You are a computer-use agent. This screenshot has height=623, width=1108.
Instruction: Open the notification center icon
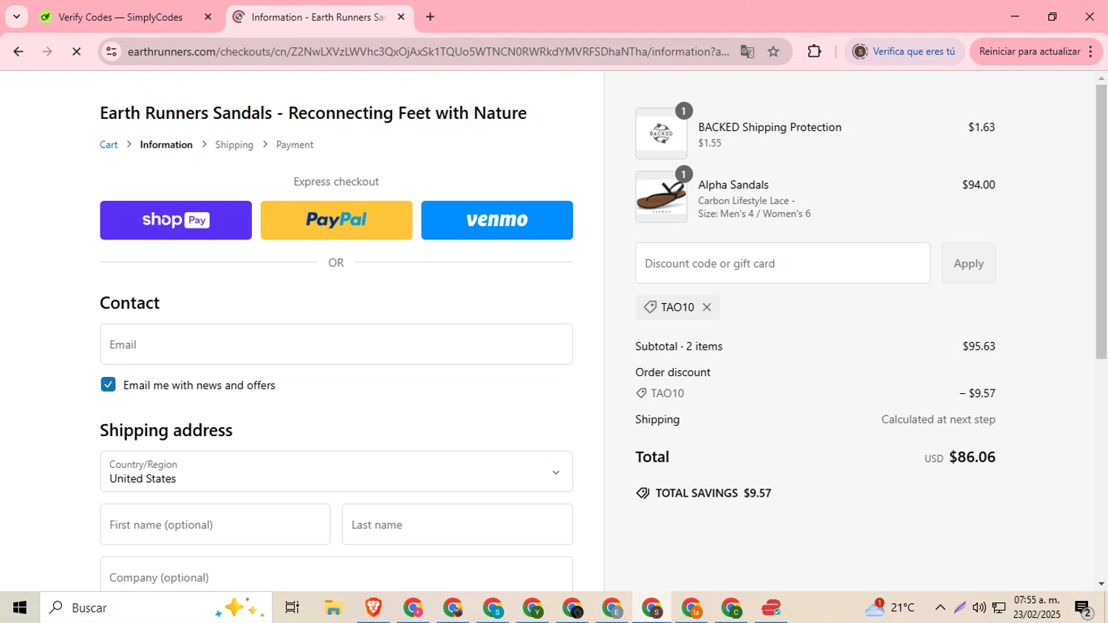[x=1083, y=608]
